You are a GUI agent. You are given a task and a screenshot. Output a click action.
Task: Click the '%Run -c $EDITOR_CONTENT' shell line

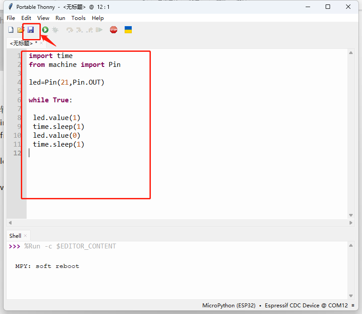point(70,246)
